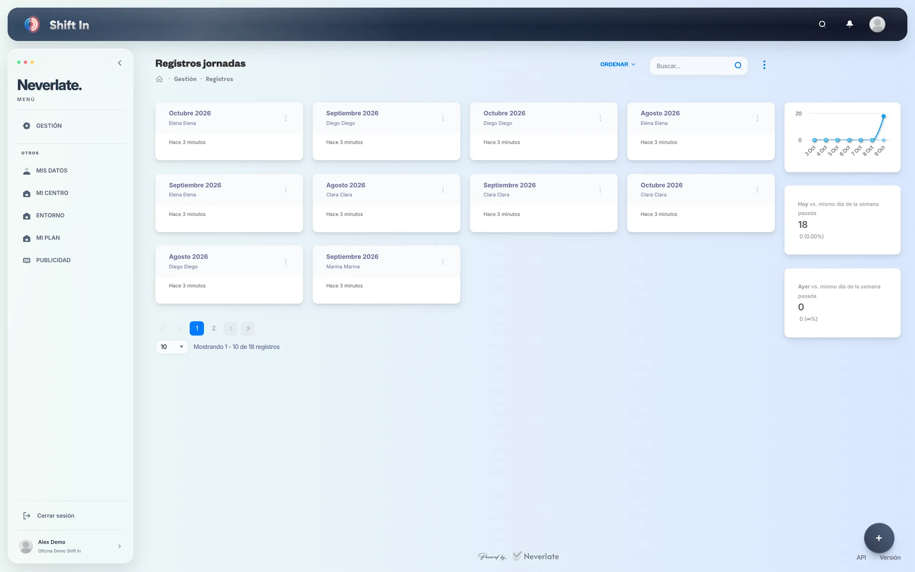Open the blue vertical dots page menu
This screenshot has width=915, height=572.
point(764,65)
